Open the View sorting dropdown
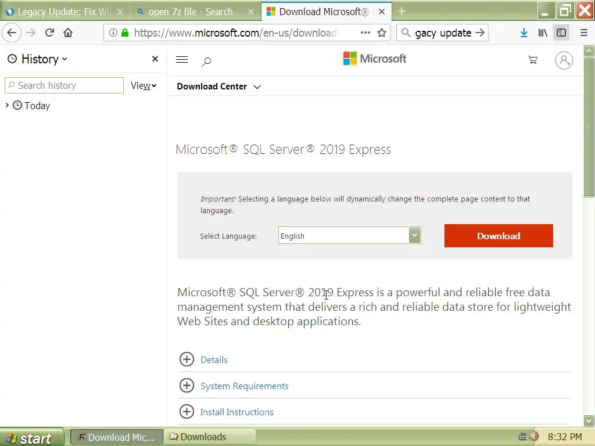Viewport: 595px width, 446px height. click(144, 86)
